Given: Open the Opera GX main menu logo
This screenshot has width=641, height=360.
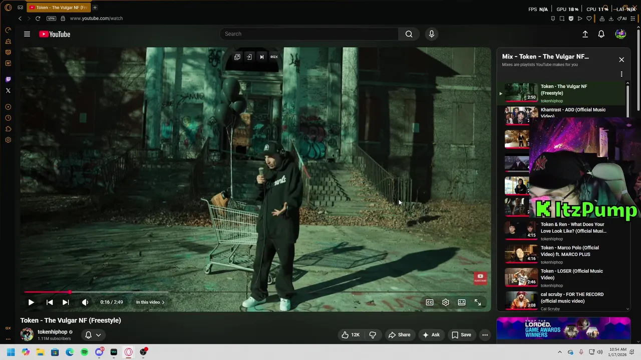Looking at the screenshot, I should click(x=8, y=7).
